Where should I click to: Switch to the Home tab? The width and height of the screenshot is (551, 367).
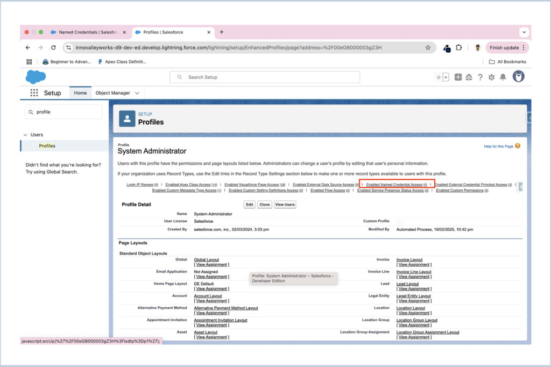click(x=80, y=93)
